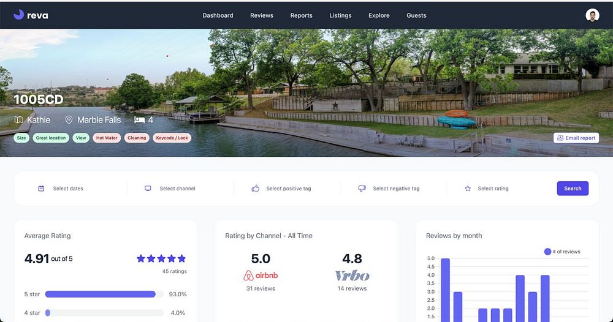The image size is (613, 322).
Task: Click the Kathie owner name
Action: 38,120
